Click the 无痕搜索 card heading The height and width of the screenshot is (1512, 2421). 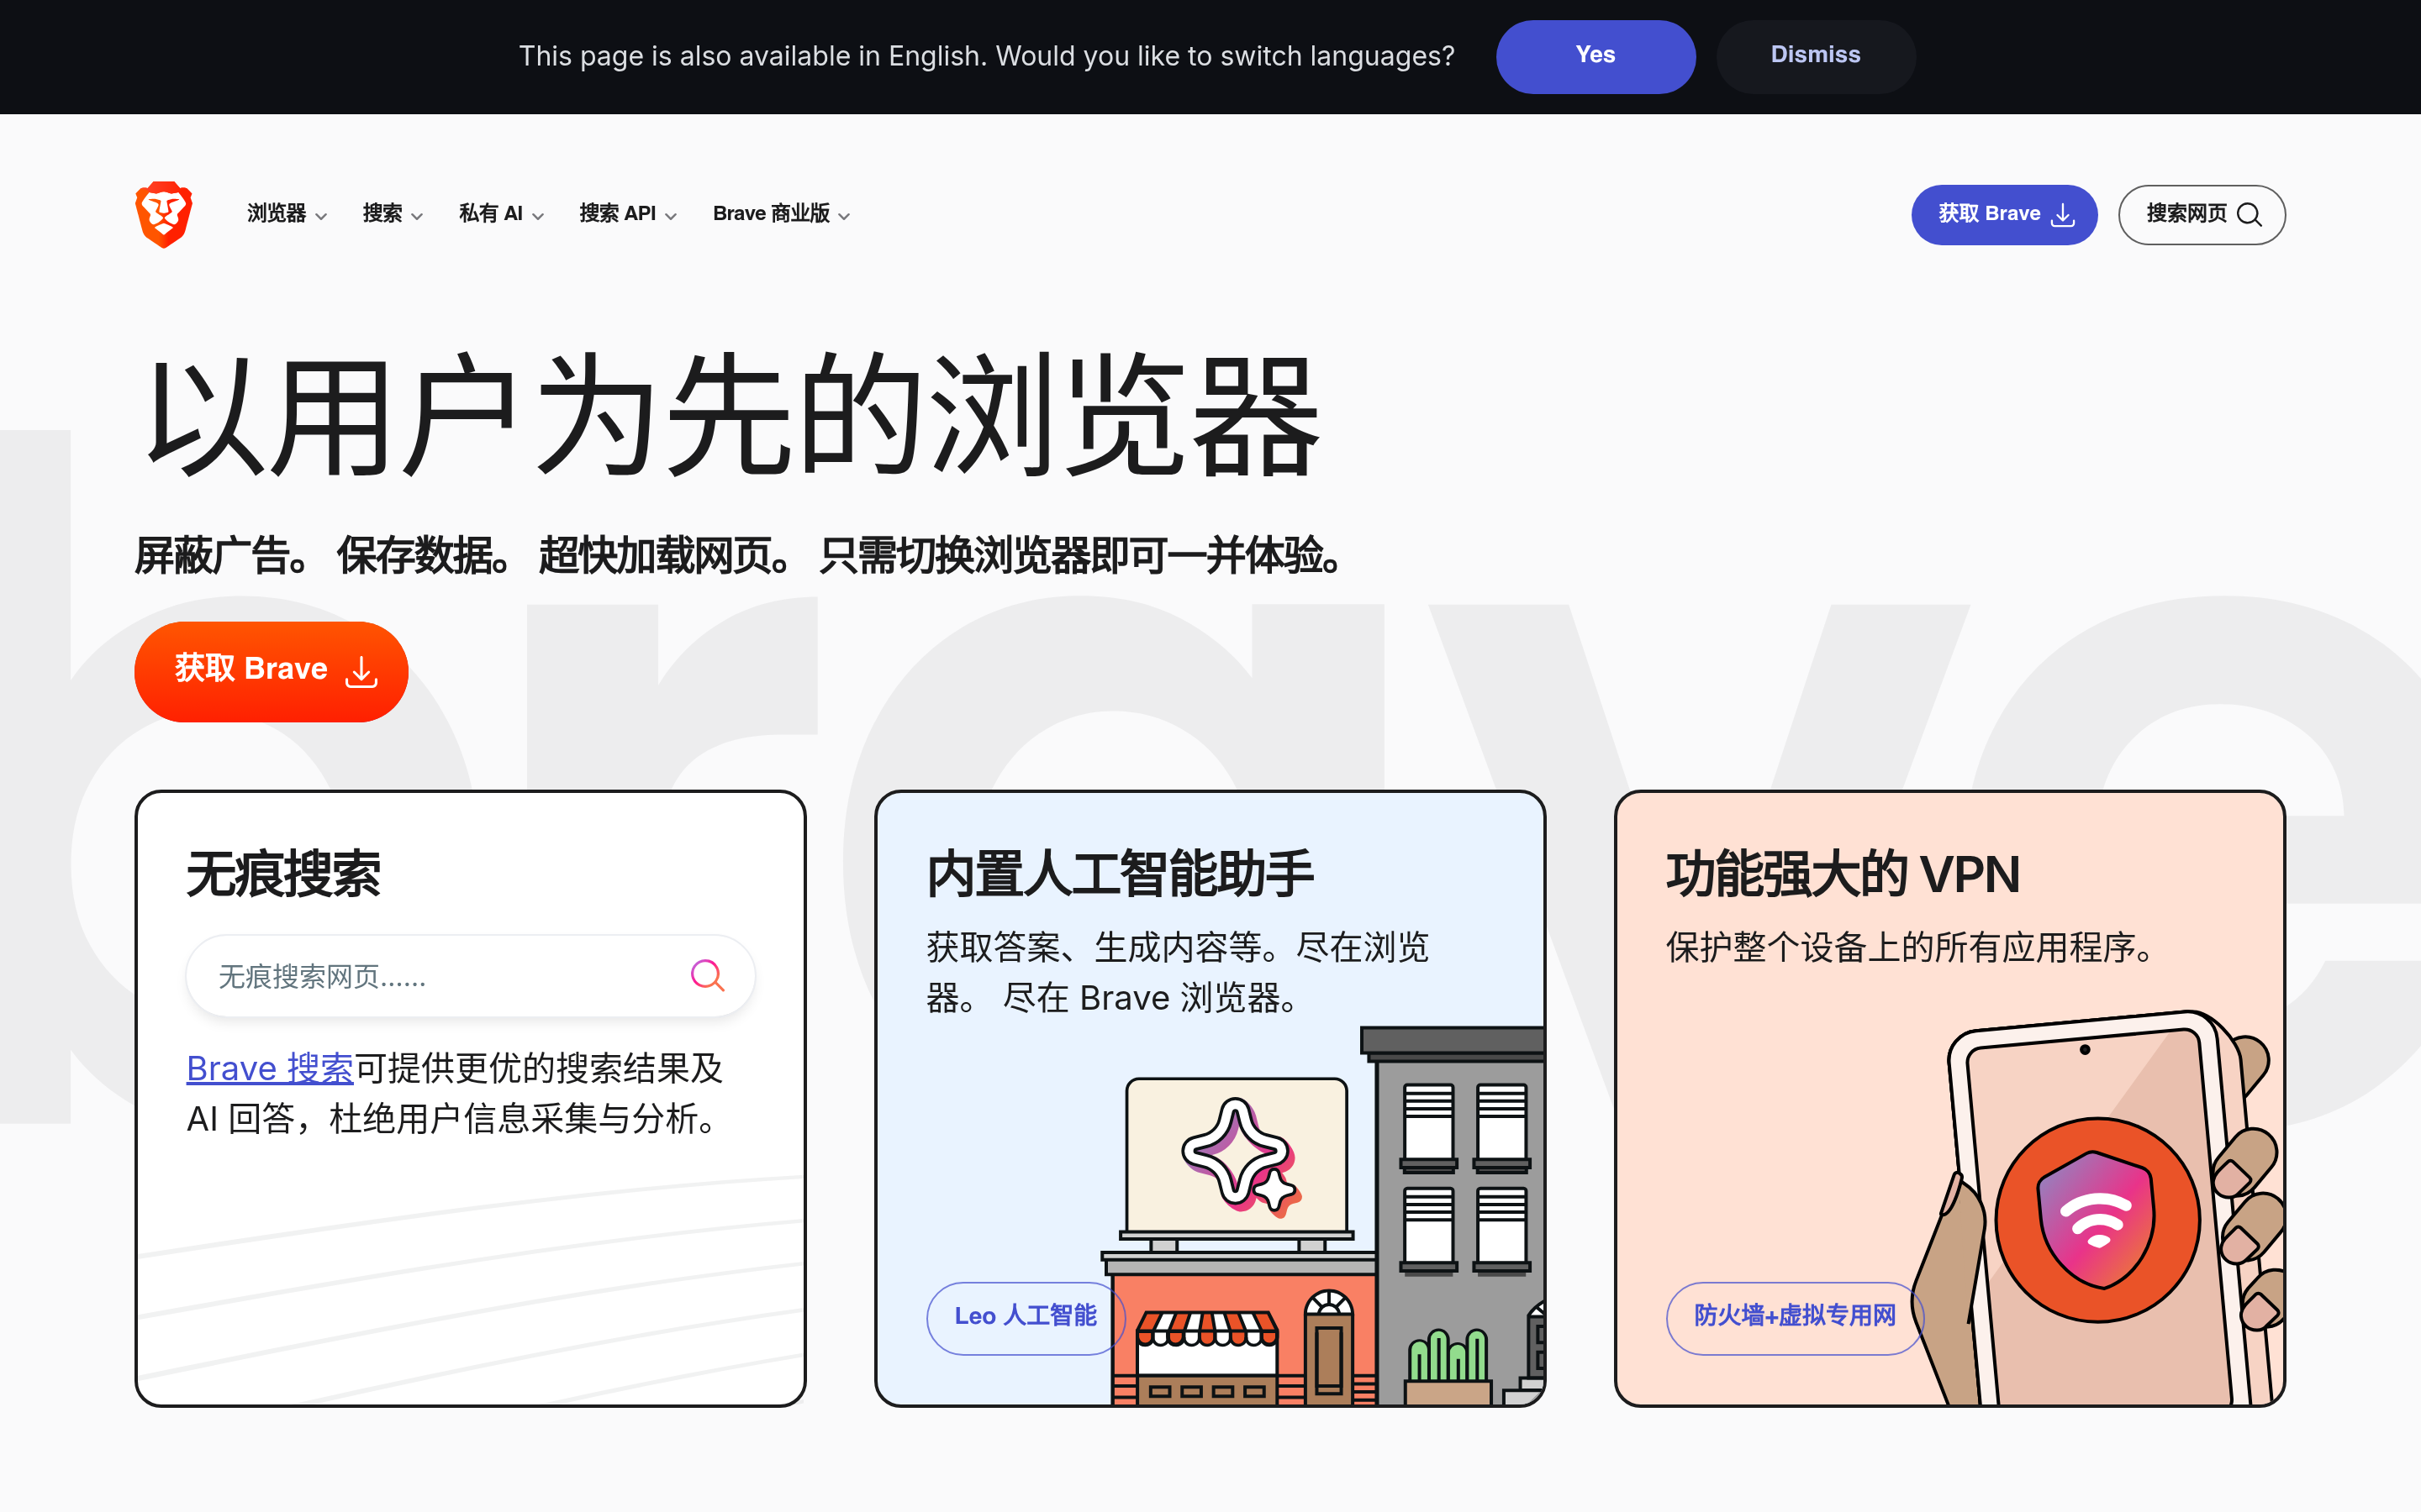(x=283, y=873)
